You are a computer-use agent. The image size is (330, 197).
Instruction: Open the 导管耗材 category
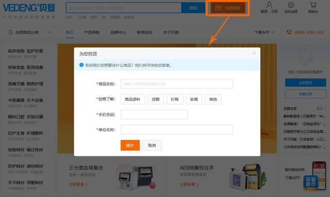click(x=35, y=183)
